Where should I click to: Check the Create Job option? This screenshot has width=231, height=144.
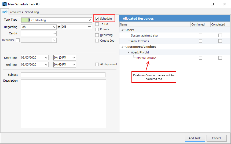(97, 41)
